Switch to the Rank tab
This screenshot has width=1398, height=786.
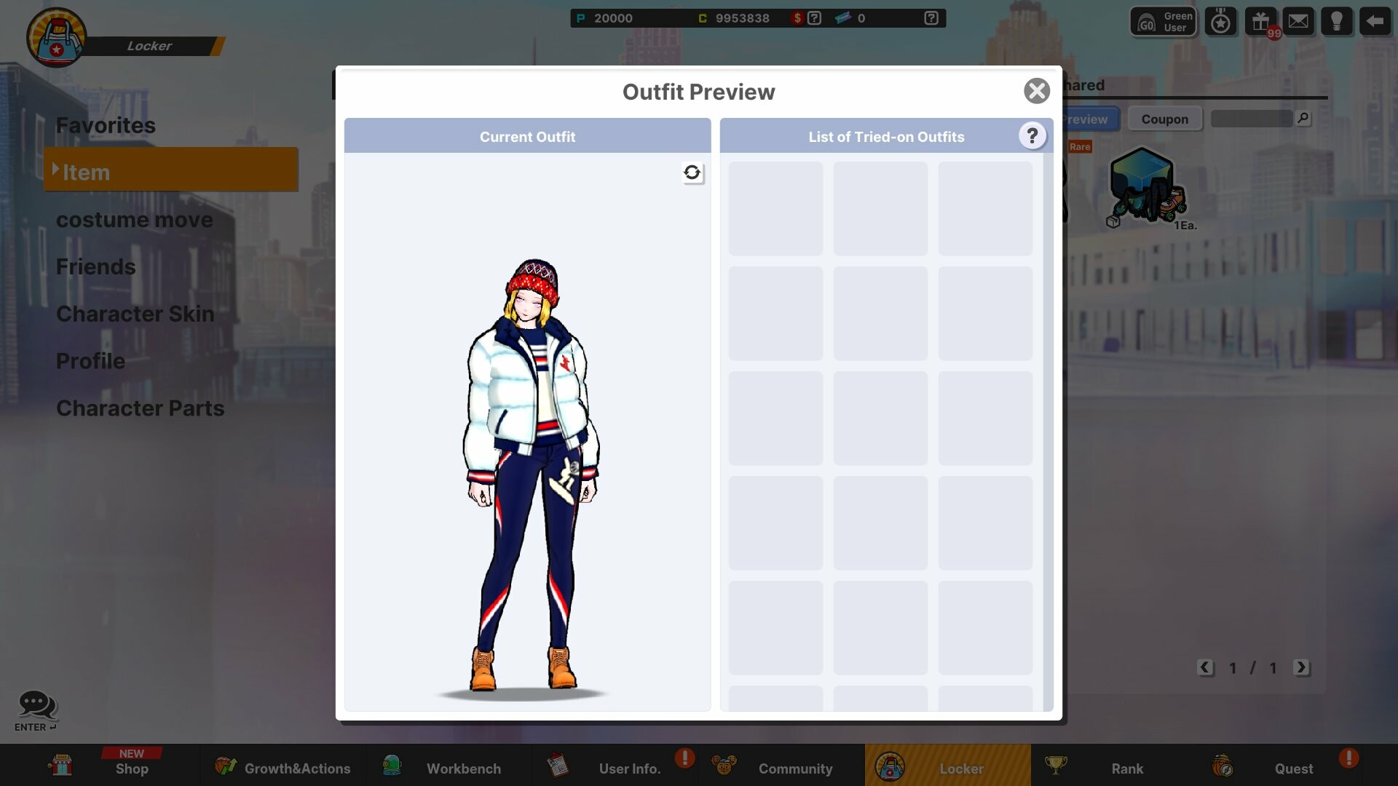pos(1127,768)
